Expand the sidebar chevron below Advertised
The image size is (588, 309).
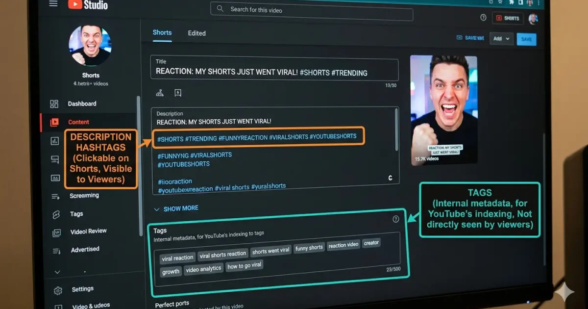[x=57, y=272]
